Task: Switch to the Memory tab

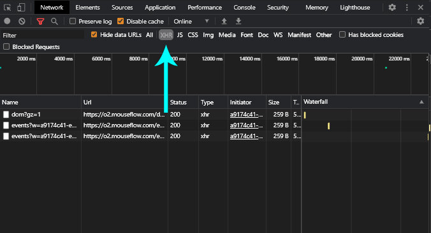Action: point(317,8)
